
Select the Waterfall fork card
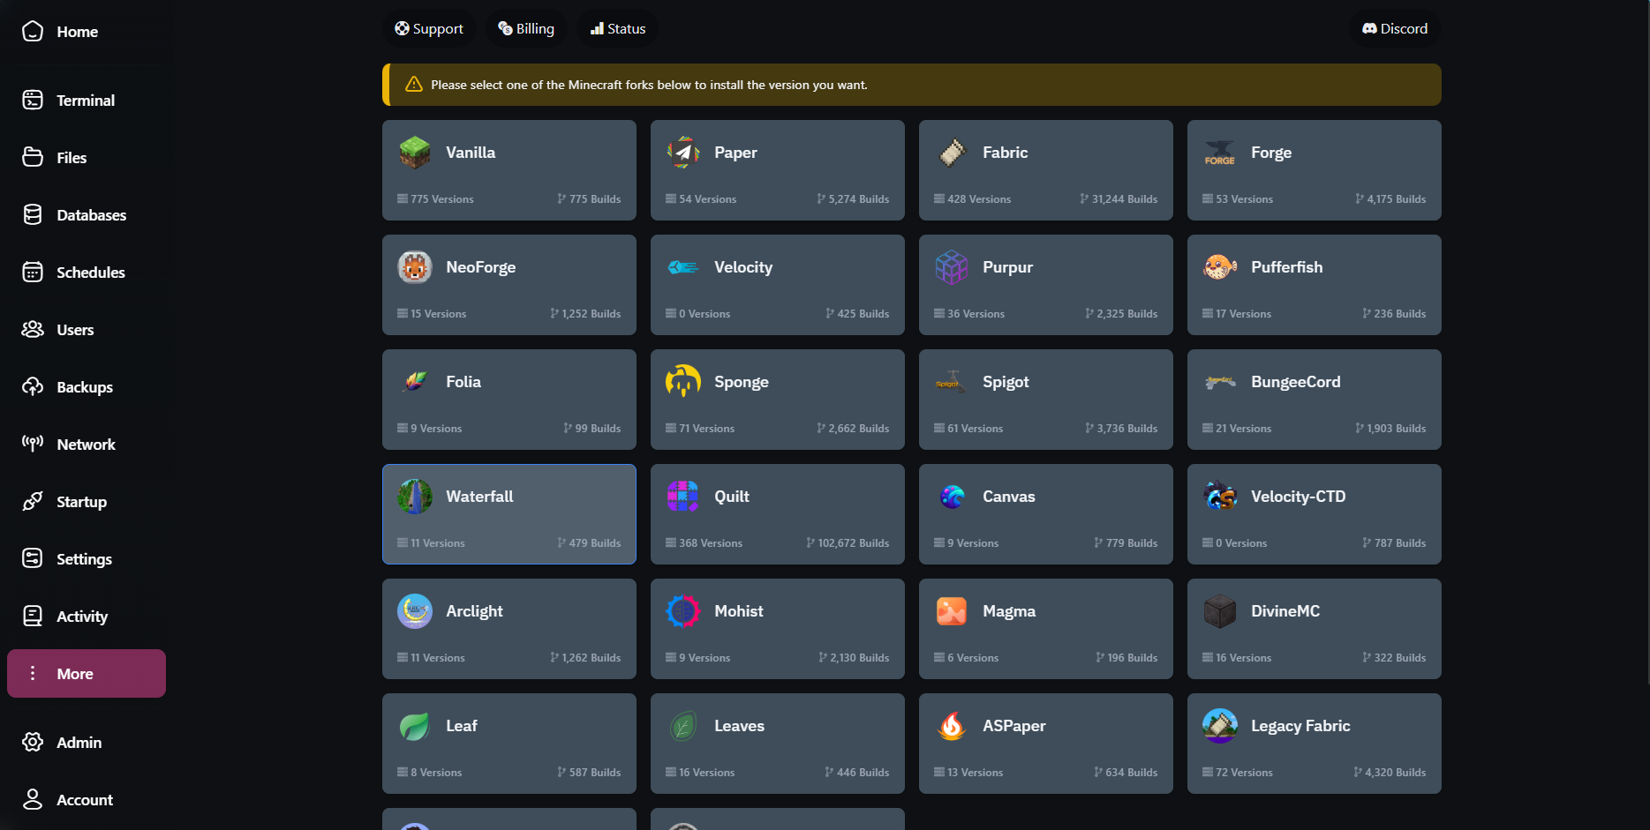click(509, 514)
